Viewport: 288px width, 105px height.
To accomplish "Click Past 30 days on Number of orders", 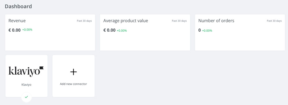I will click(x=274, y=21).
